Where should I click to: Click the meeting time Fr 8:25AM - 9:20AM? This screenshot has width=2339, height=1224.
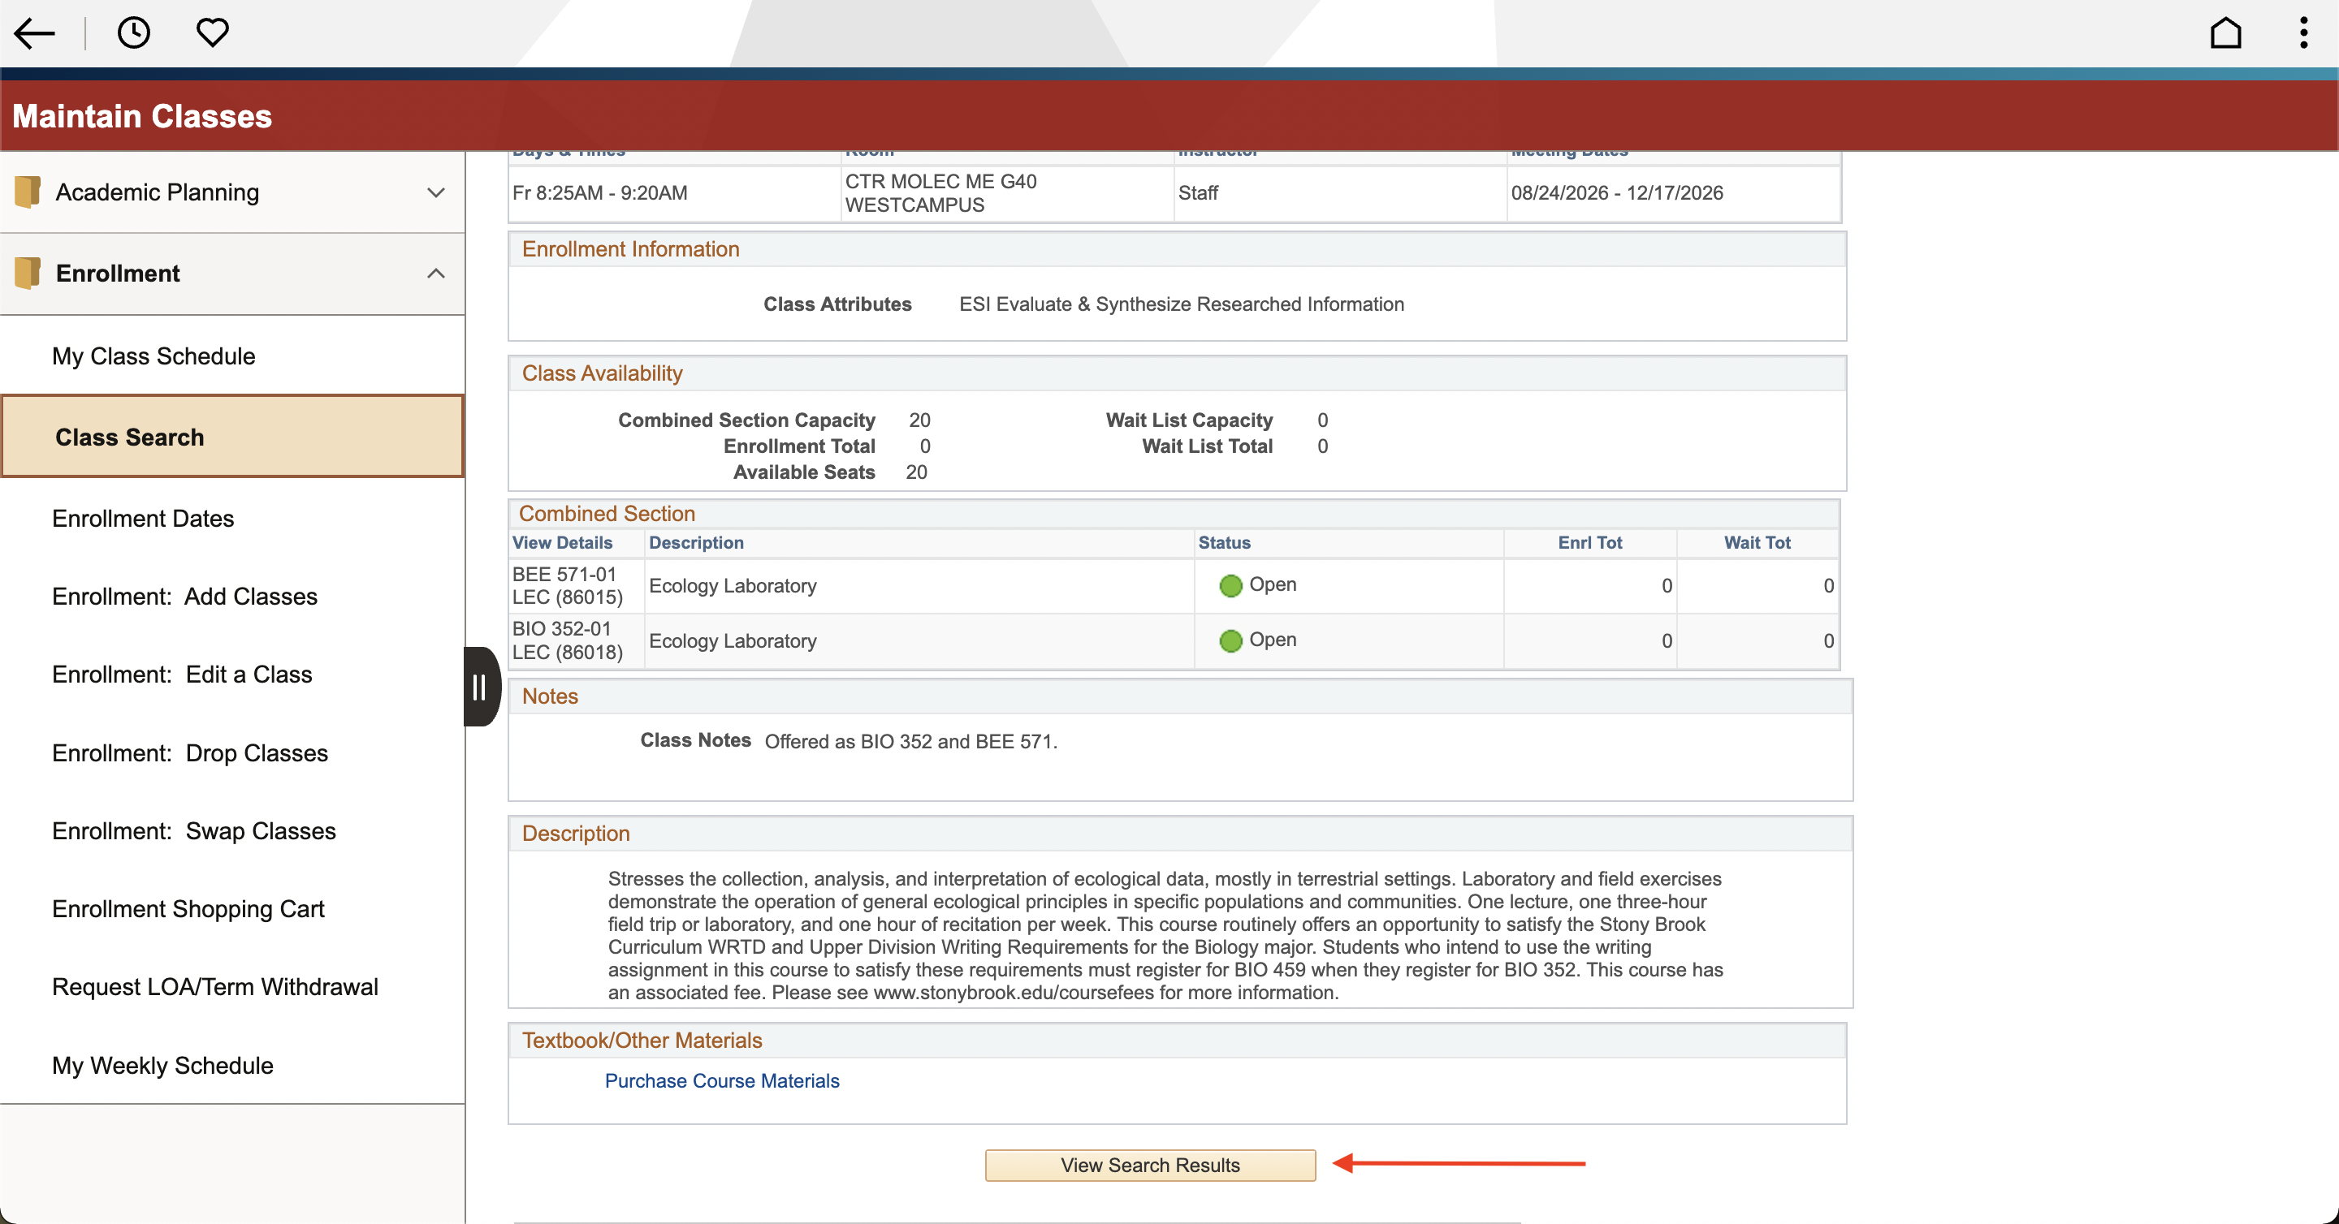tap(599, 192)
